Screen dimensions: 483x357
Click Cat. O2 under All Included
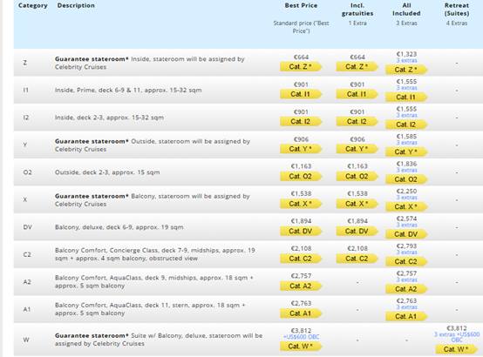click(x=406, y=179)
